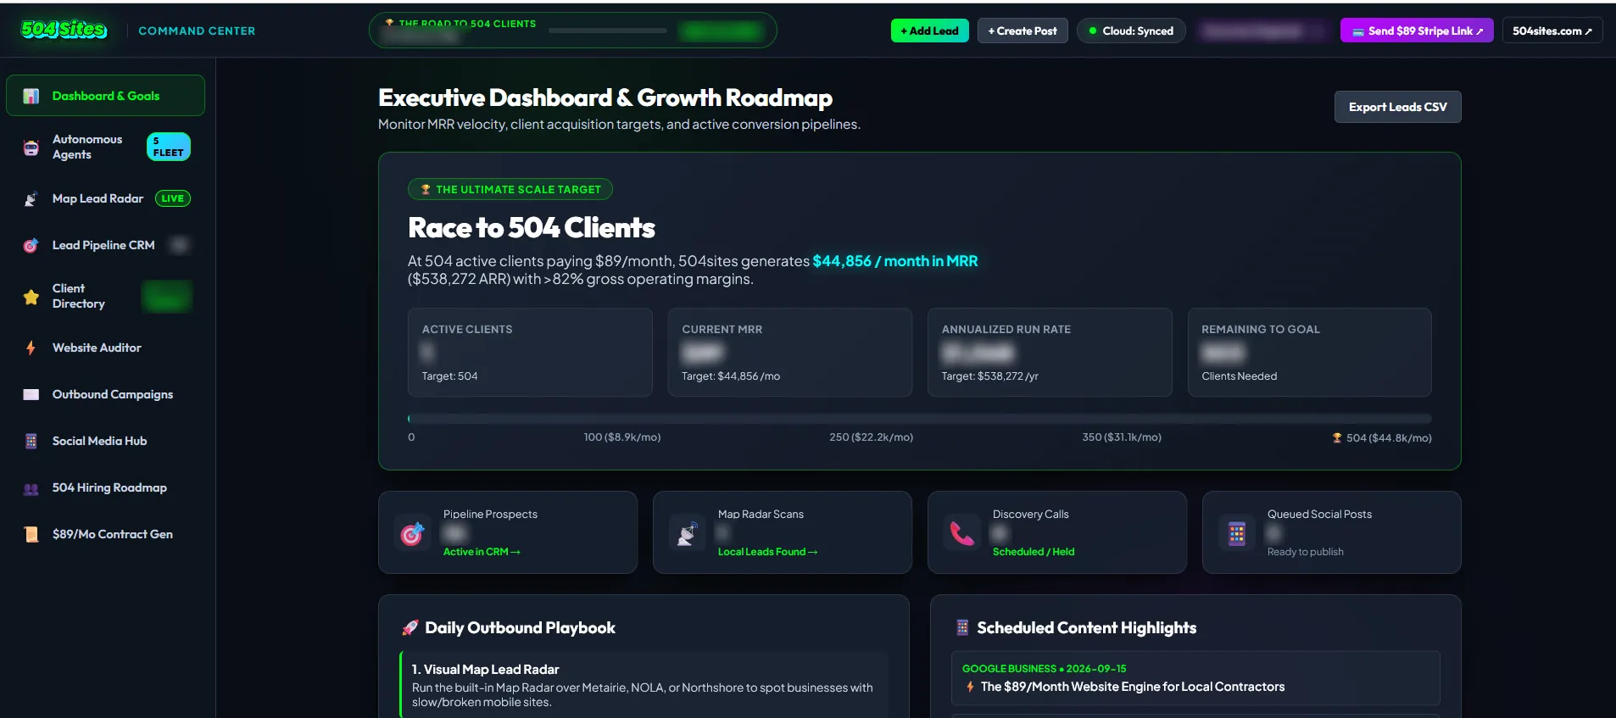Viewport: 1616px width, 718px height.
Task: Navigate to Social Media Hub
Action: pyautogui.click(x=105, y=441)
